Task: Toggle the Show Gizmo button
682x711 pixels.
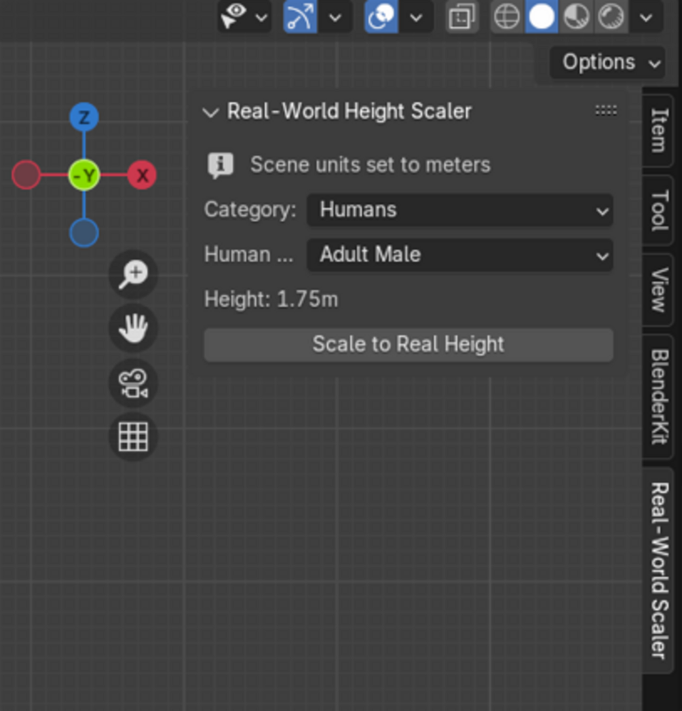Action: point(300,16)
